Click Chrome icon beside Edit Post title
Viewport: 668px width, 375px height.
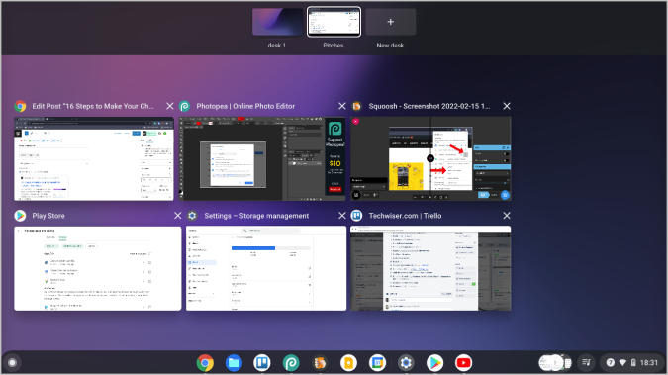coord(20,106)
